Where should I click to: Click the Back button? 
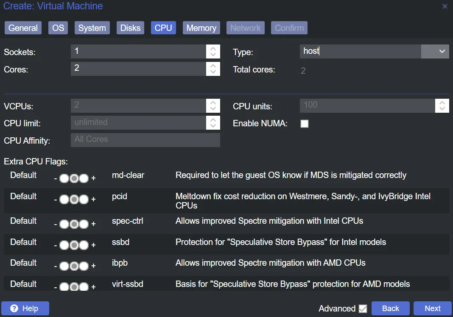coord(390,309)
